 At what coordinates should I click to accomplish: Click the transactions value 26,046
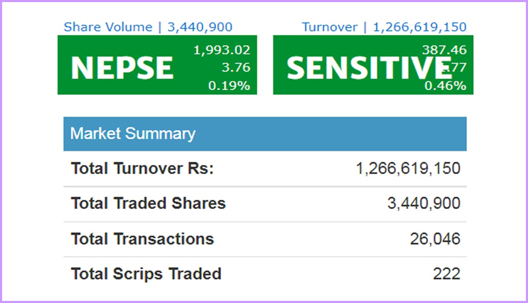click(x=435, y=239)
